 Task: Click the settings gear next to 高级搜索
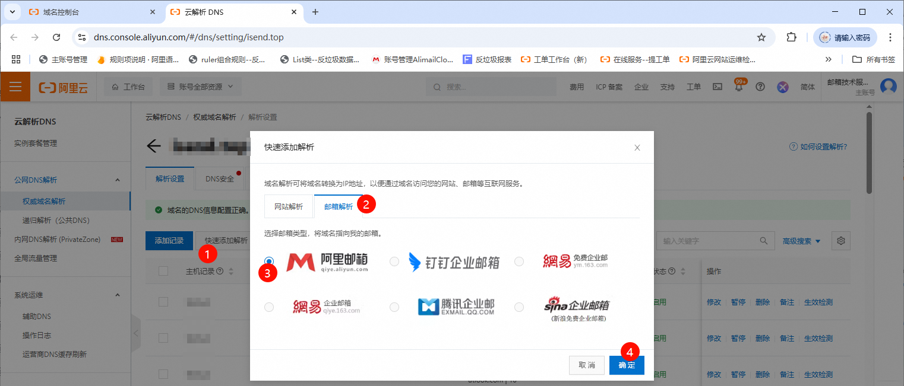840,241
